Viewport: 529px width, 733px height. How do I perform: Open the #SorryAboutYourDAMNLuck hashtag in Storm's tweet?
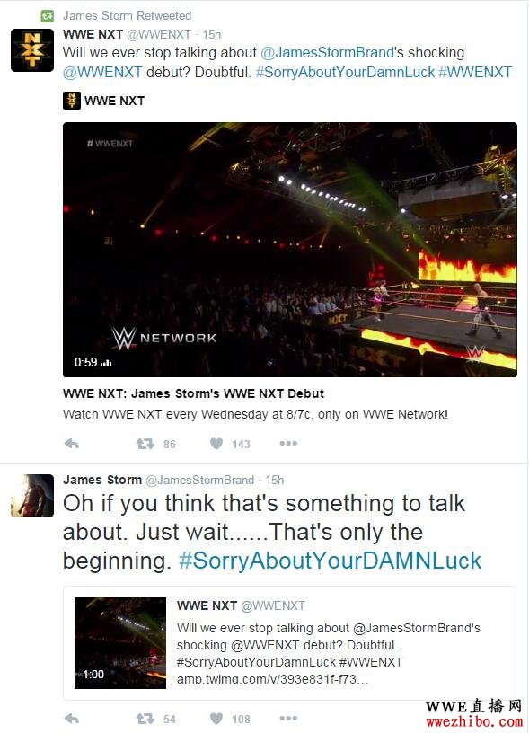coord(330,561)
